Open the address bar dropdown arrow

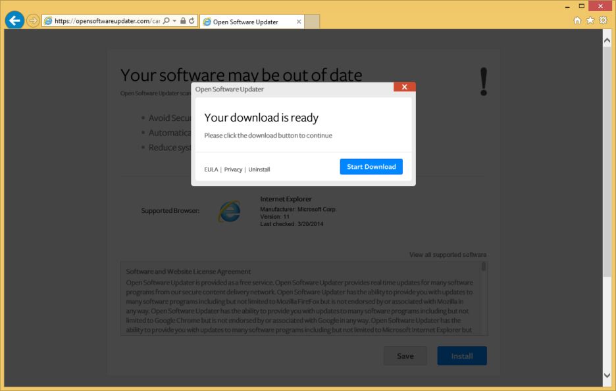pyautogui.click(x=174, y=21)
